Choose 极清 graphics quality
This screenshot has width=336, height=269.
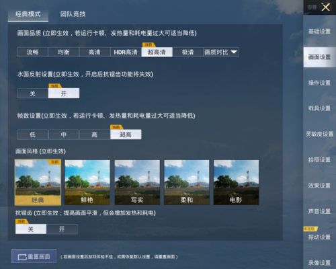pyautogui.click(x=187, y=52)
